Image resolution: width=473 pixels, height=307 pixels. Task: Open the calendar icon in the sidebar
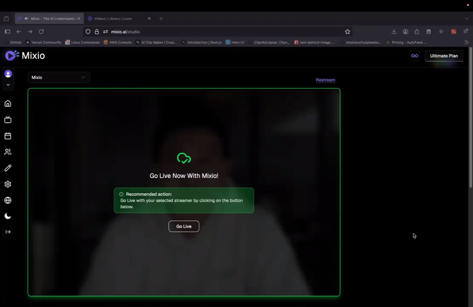click(x=8, y=136)
